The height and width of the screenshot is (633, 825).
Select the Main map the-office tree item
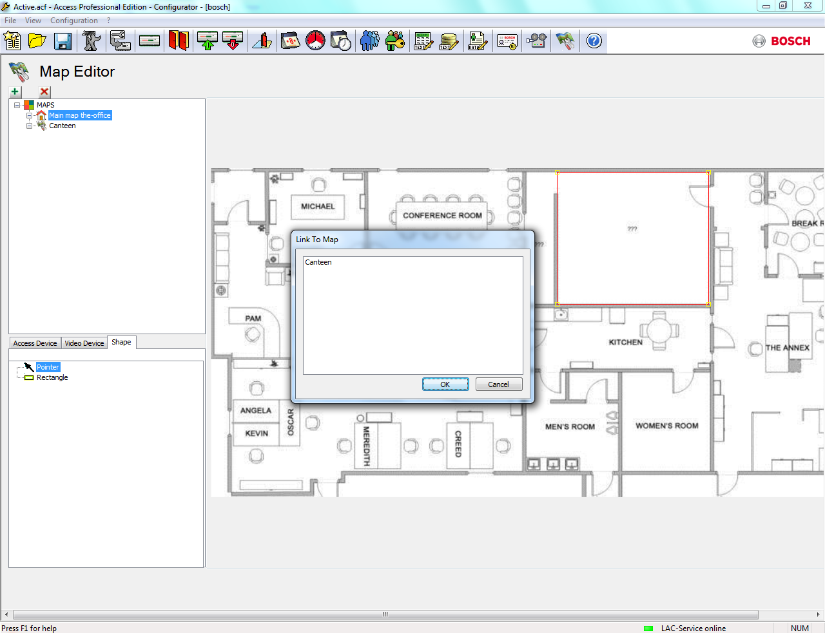pyautogui.click(x=80, y=115)
